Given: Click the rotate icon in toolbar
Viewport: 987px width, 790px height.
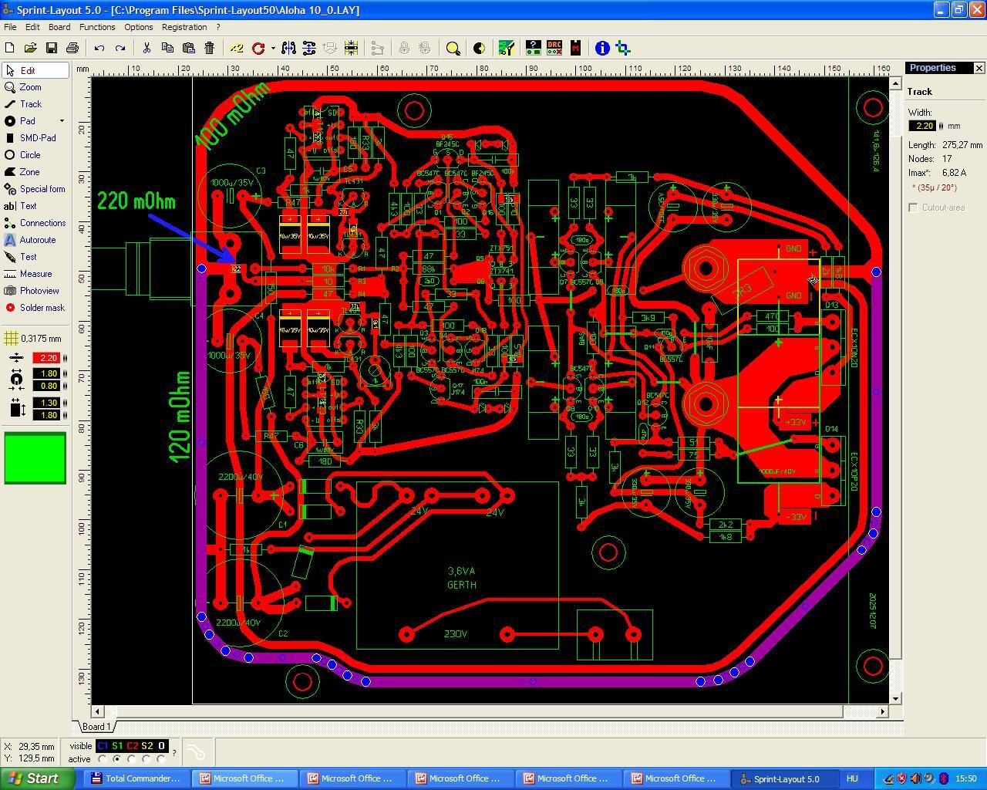Looking at the screenshot, I should coord(258,48).
